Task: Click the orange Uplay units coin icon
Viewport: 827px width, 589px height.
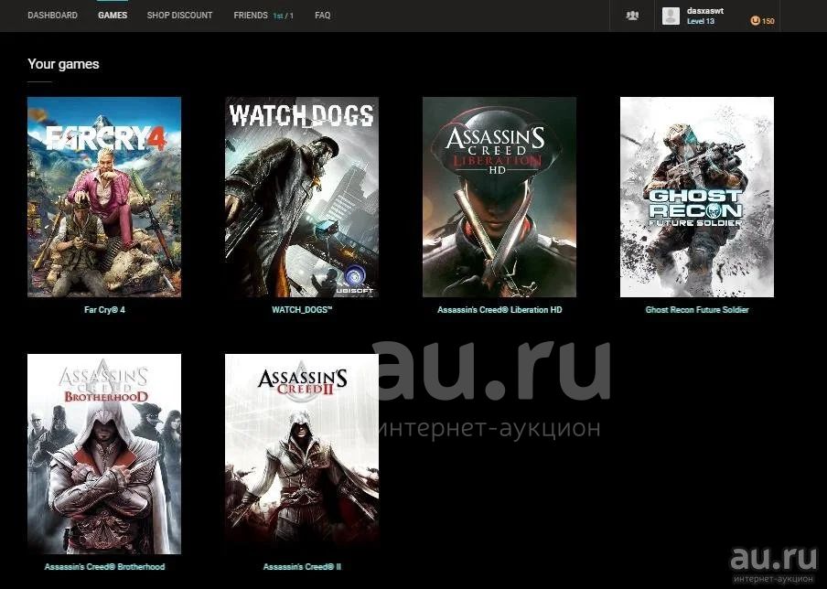Action: pyautogui.click(x=755, y=20)
